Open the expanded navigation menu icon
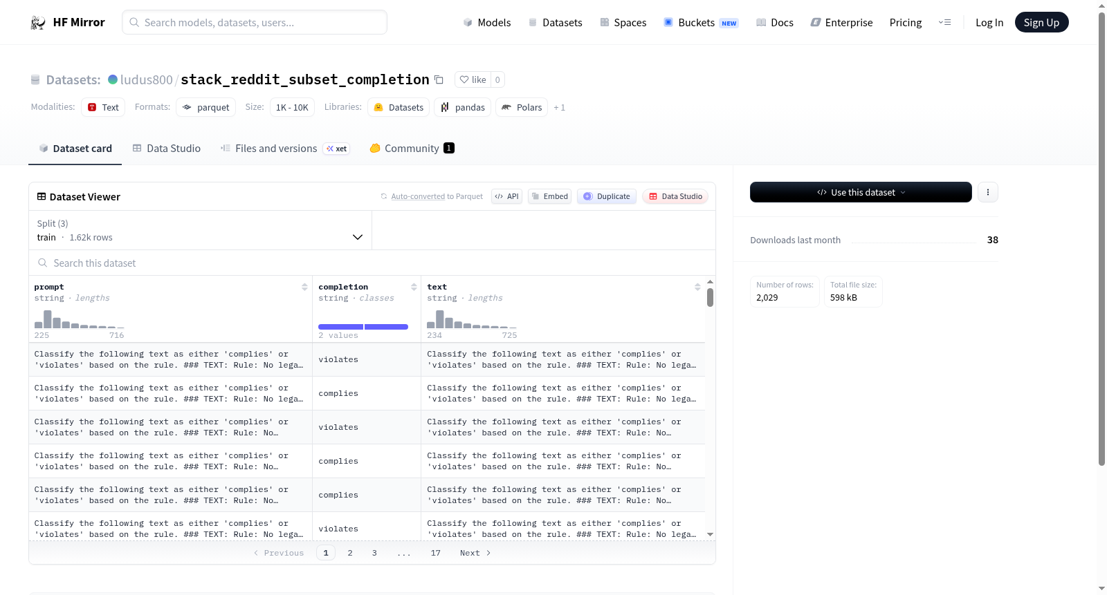Viewport: 1107px width, 595px height. pyautogui.click(x=944, y=23)
